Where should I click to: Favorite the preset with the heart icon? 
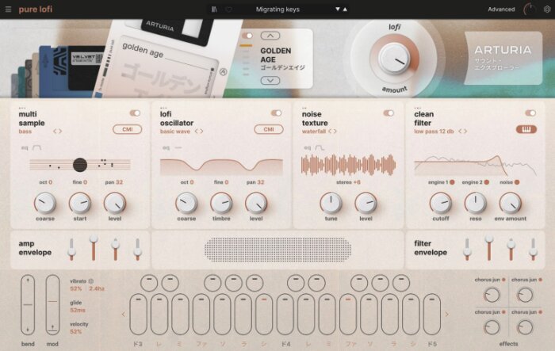(x=228, y=10)
